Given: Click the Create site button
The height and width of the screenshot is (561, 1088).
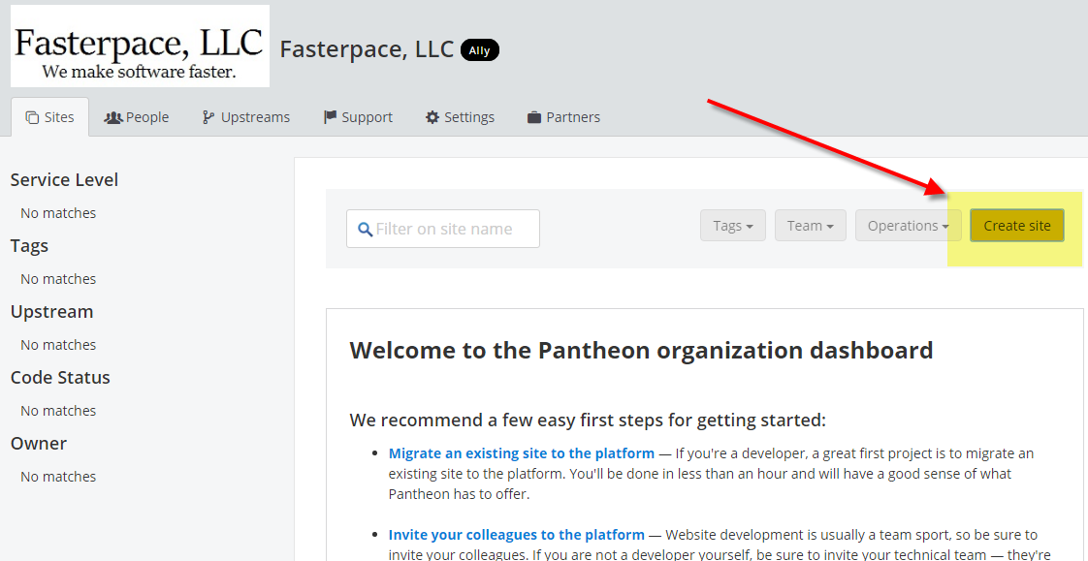Looking at the screenshot, I should point(1017,226).
